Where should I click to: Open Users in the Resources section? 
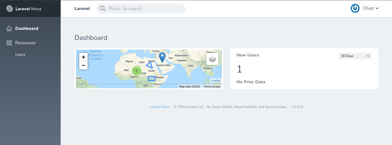[x=20, y=55]
